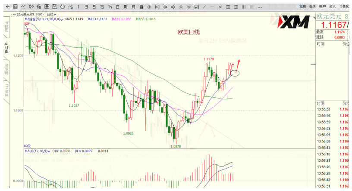Switch to daily period (日)
Viewport: 352px width, 191px height.
118,7
